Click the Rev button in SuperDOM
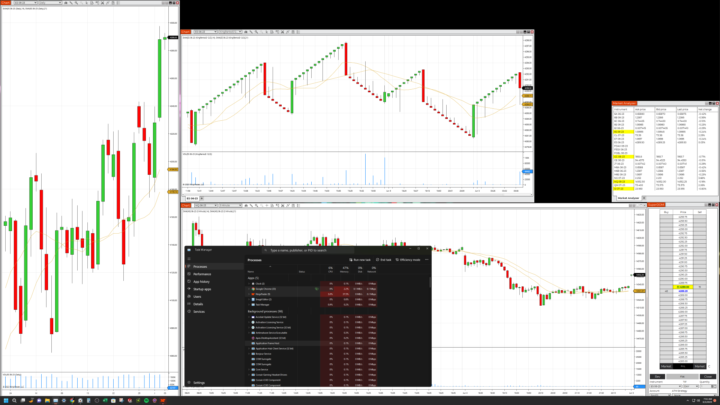720x405 pixels. 657,376
